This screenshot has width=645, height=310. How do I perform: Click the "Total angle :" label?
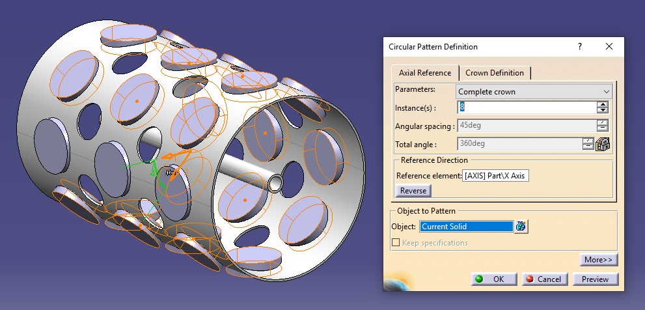pos(416,145)
